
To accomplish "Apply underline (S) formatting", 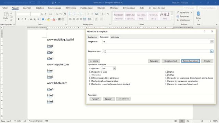I will 26,19.
